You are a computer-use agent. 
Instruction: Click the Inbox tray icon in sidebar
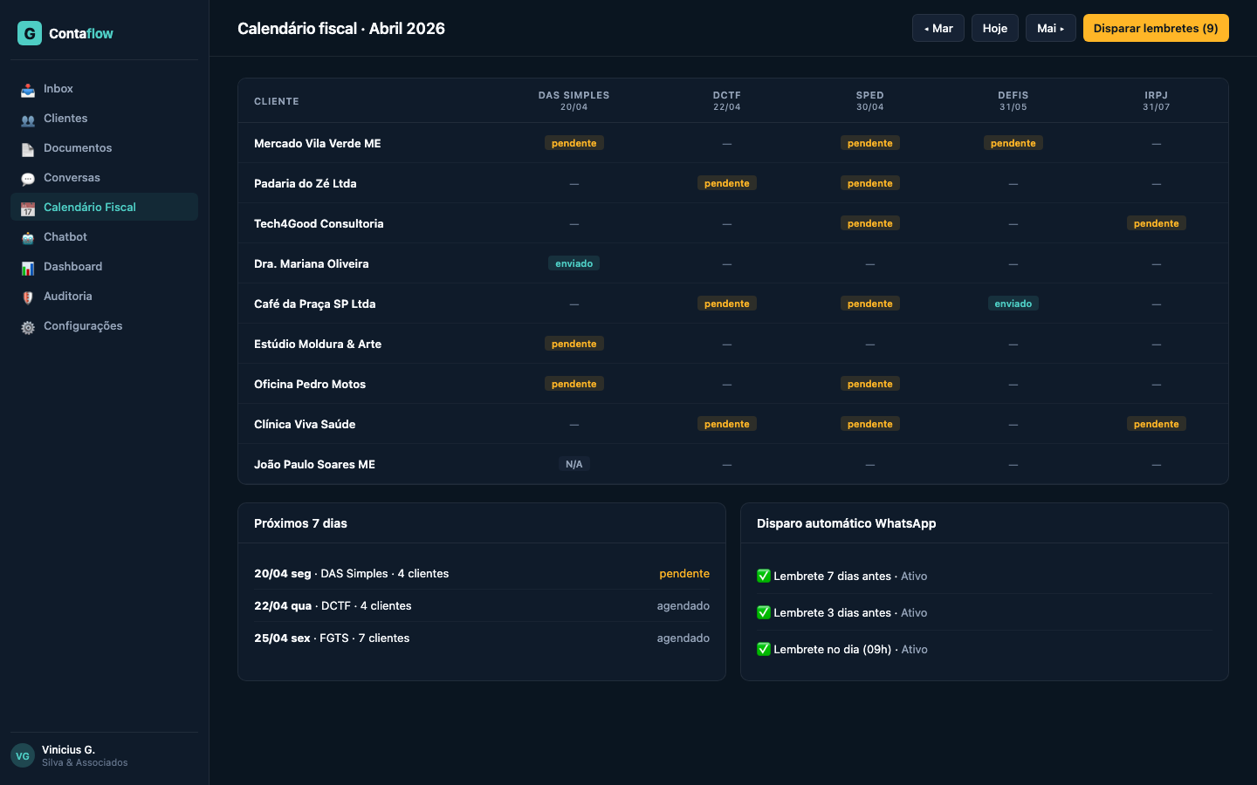pyautogui.click(x=28, y=90)
